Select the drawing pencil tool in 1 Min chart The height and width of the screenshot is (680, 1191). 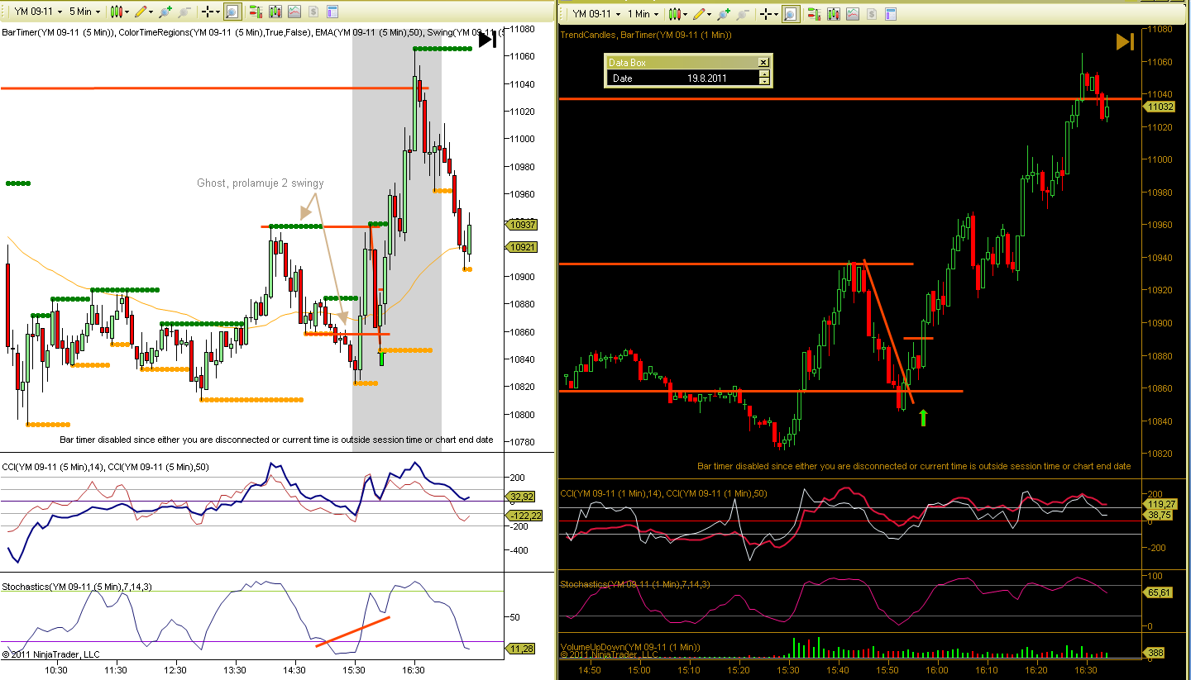coord(699,14)
